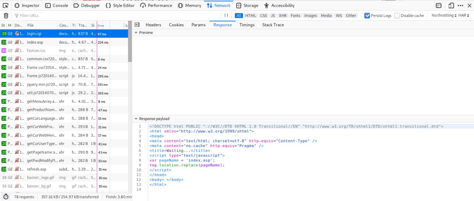Image resolution: width=474 pixels, height=201 pixels.
Task: Pause network recording
Action: point(226,16)
